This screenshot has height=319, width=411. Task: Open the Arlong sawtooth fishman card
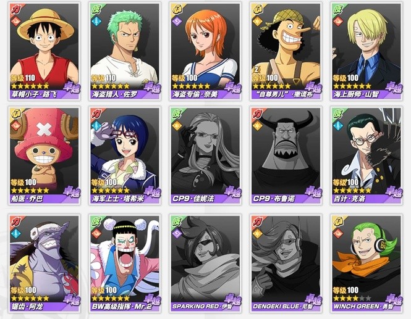44,263
